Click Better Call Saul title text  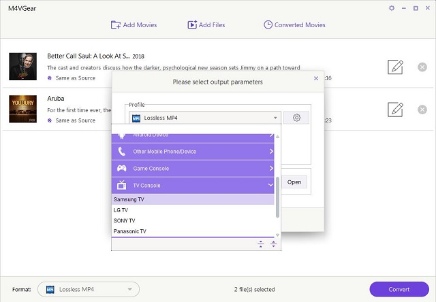(x=89, y=56)
